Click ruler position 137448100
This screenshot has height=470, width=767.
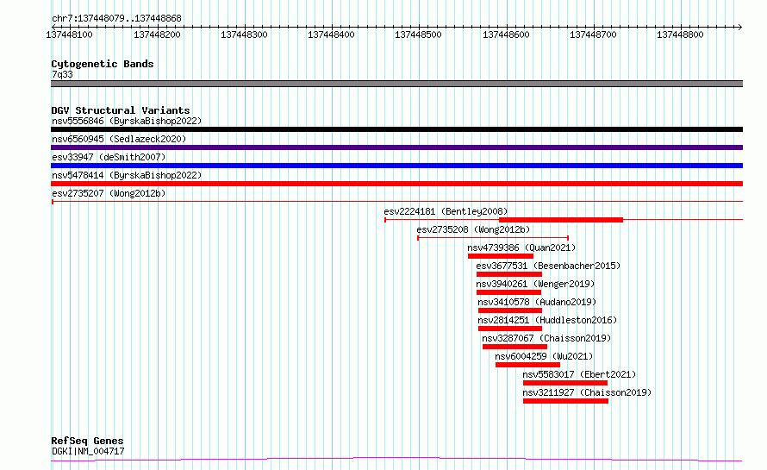click(70, 34)
